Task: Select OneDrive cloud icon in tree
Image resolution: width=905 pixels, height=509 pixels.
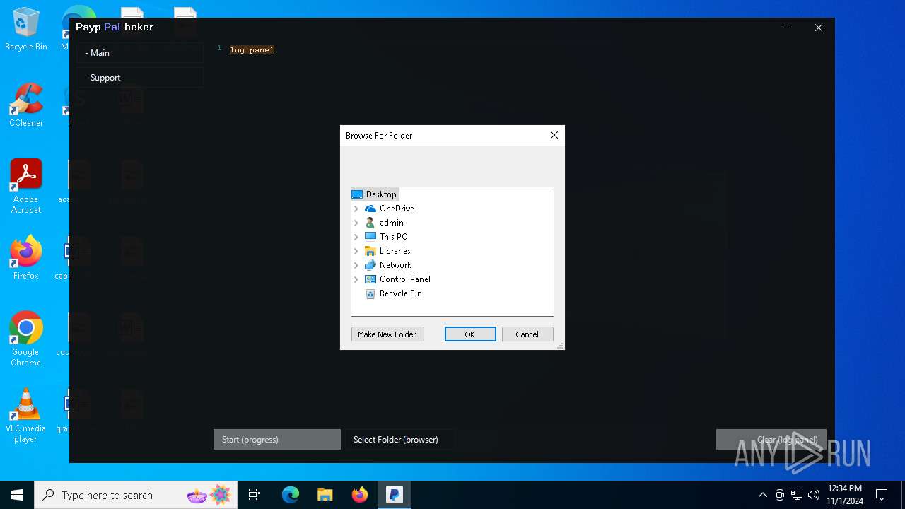Action: pos(370,209)
